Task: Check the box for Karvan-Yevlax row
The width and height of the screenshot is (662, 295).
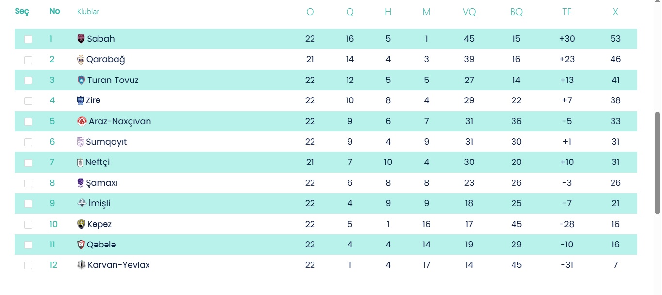Action: [x=28, y=265]
